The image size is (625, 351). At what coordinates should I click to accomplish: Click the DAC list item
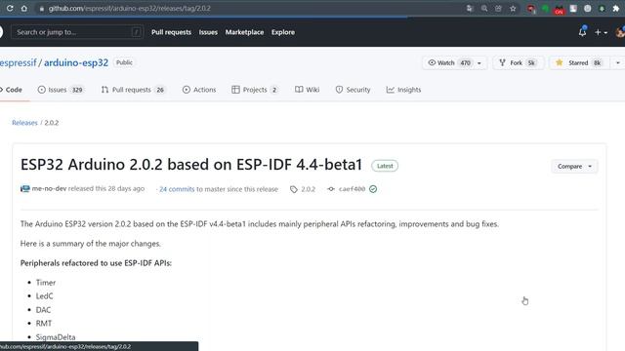tap(43, 310)
